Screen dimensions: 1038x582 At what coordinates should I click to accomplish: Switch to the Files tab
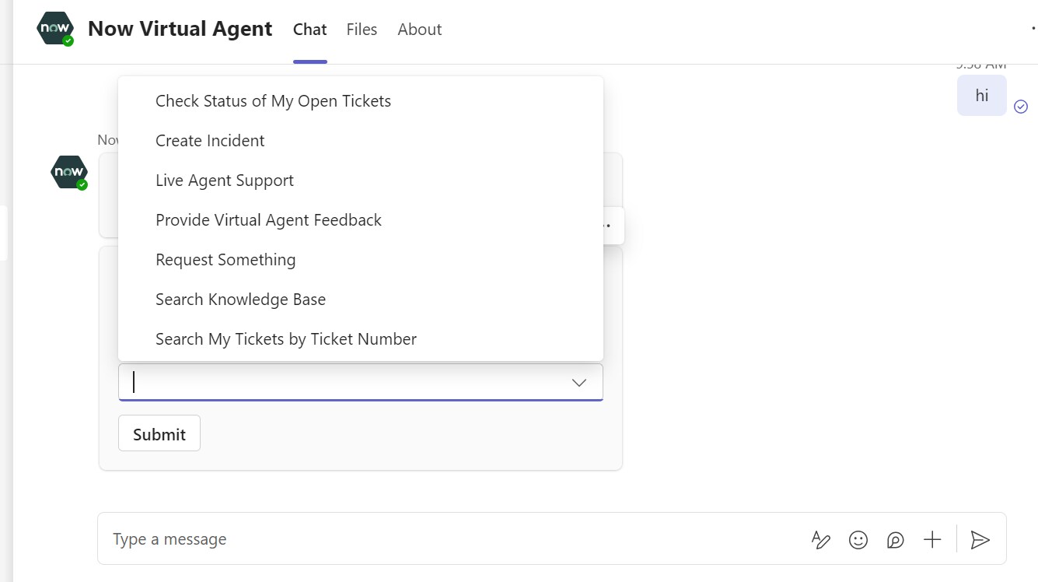pos(361,29)
